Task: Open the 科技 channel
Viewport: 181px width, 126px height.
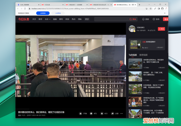Action: pyautogui.click(x=67, y=19)
